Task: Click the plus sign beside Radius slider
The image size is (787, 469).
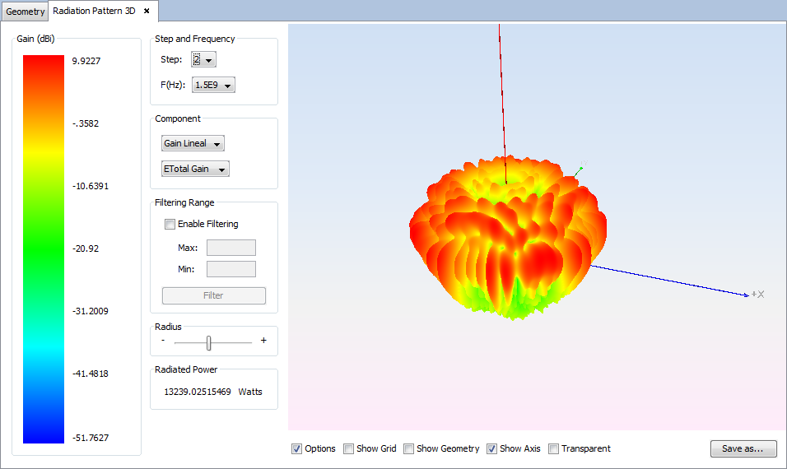Action: click(263, 341)
